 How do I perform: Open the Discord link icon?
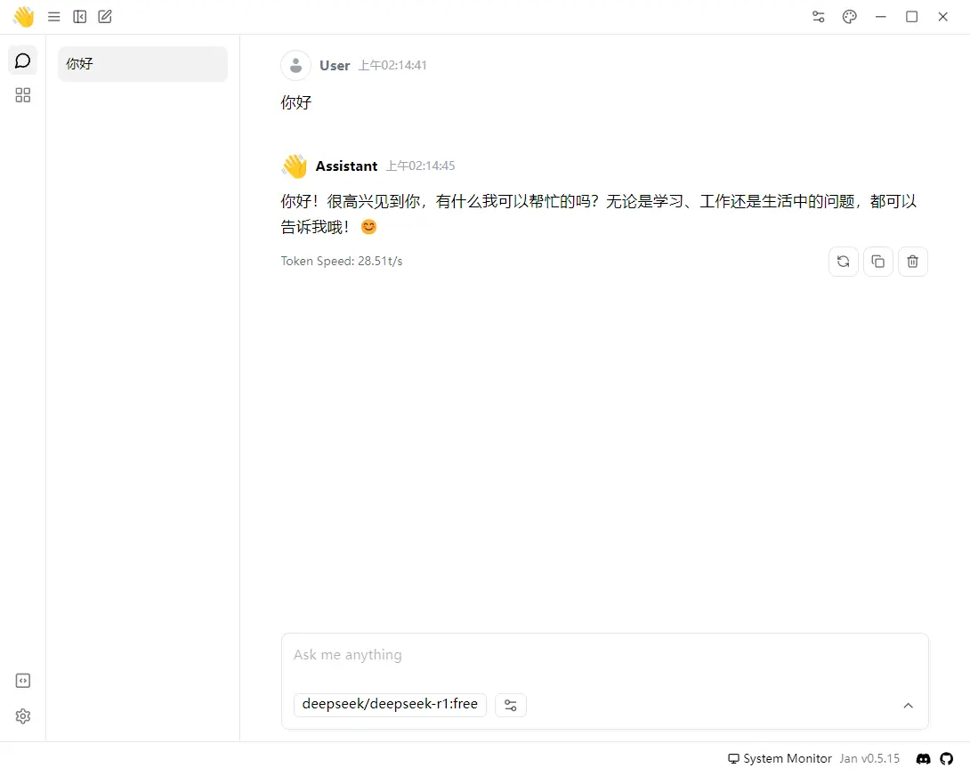point(924,759)
